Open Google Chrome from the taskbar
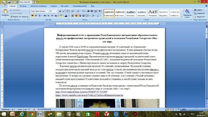The width and height of the screenshot is (208, 117). coord(31,114)
